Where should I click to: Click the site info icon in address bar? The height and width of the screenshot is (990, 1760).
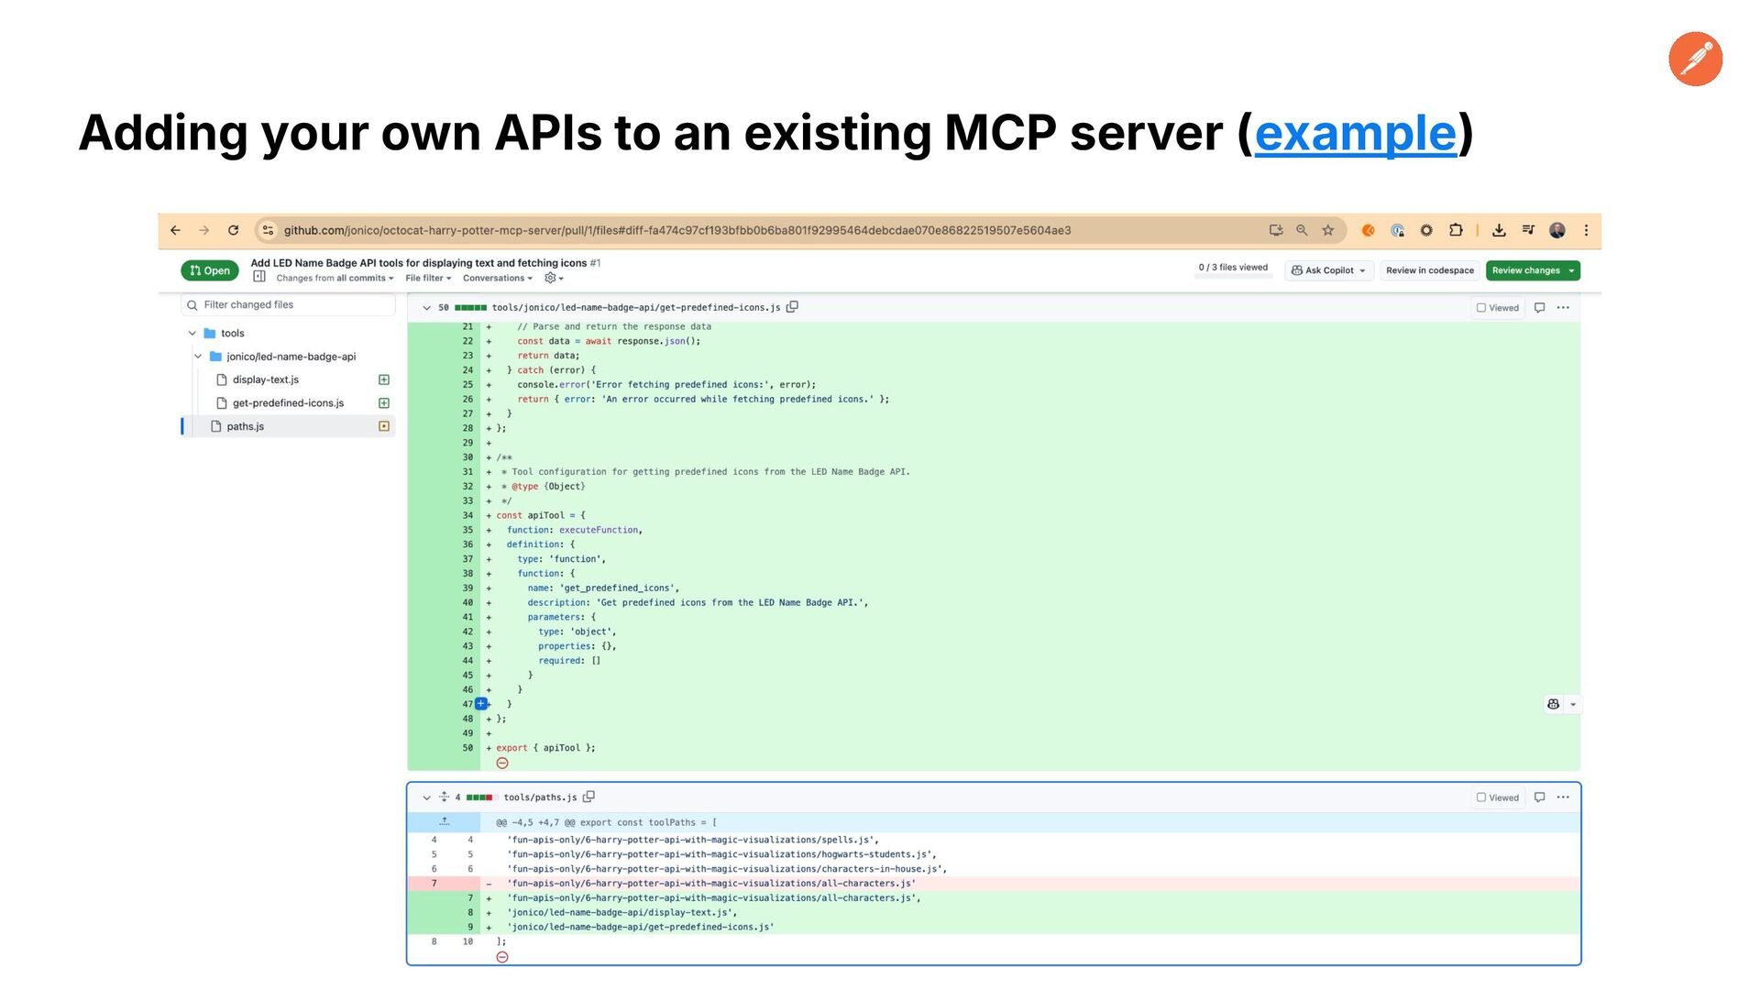(x=268, y=230)
